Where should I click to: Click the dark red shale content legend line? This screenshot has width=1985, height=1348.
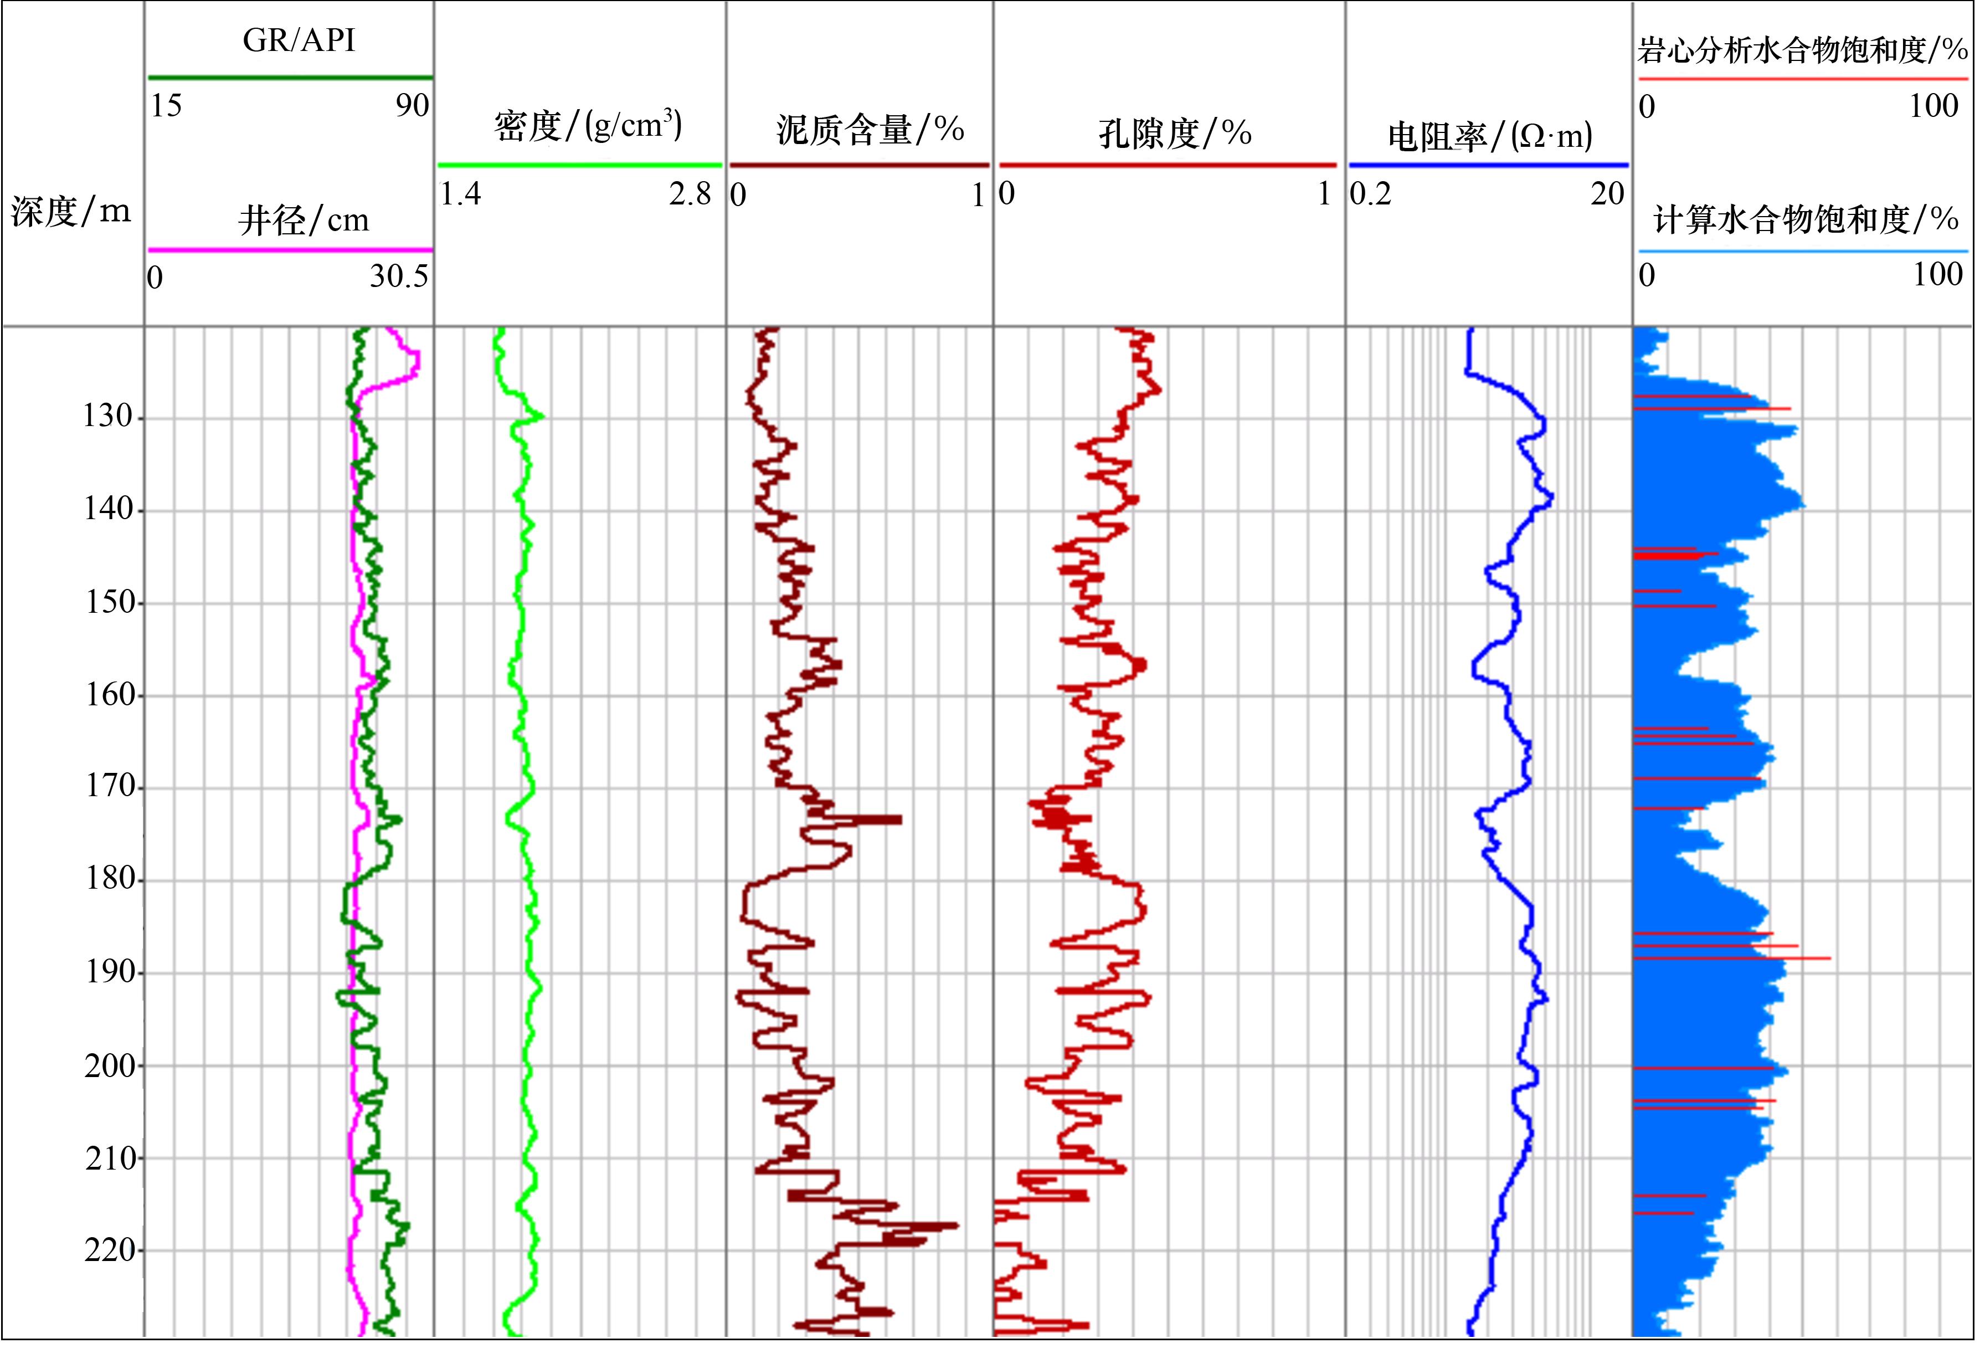pos(859,165)
